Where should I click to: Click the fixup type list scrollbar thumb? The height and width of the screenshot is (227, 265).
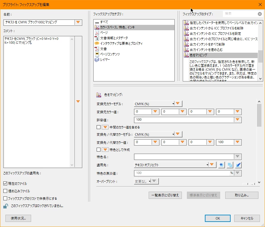point(260,57)
